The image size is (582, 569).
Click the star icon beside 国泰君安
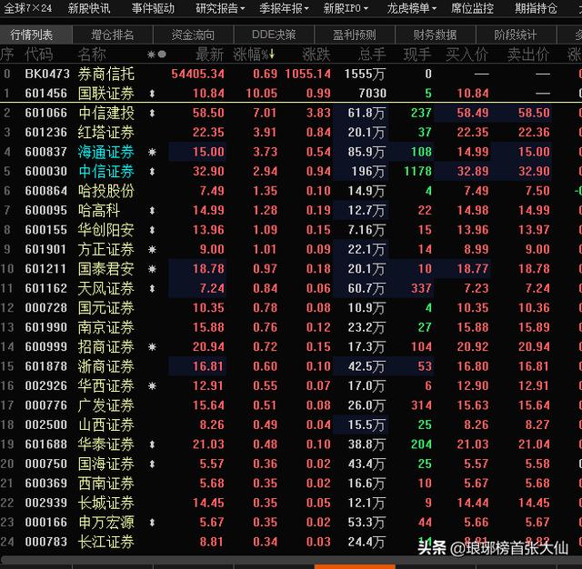click(x=152, y=269)
